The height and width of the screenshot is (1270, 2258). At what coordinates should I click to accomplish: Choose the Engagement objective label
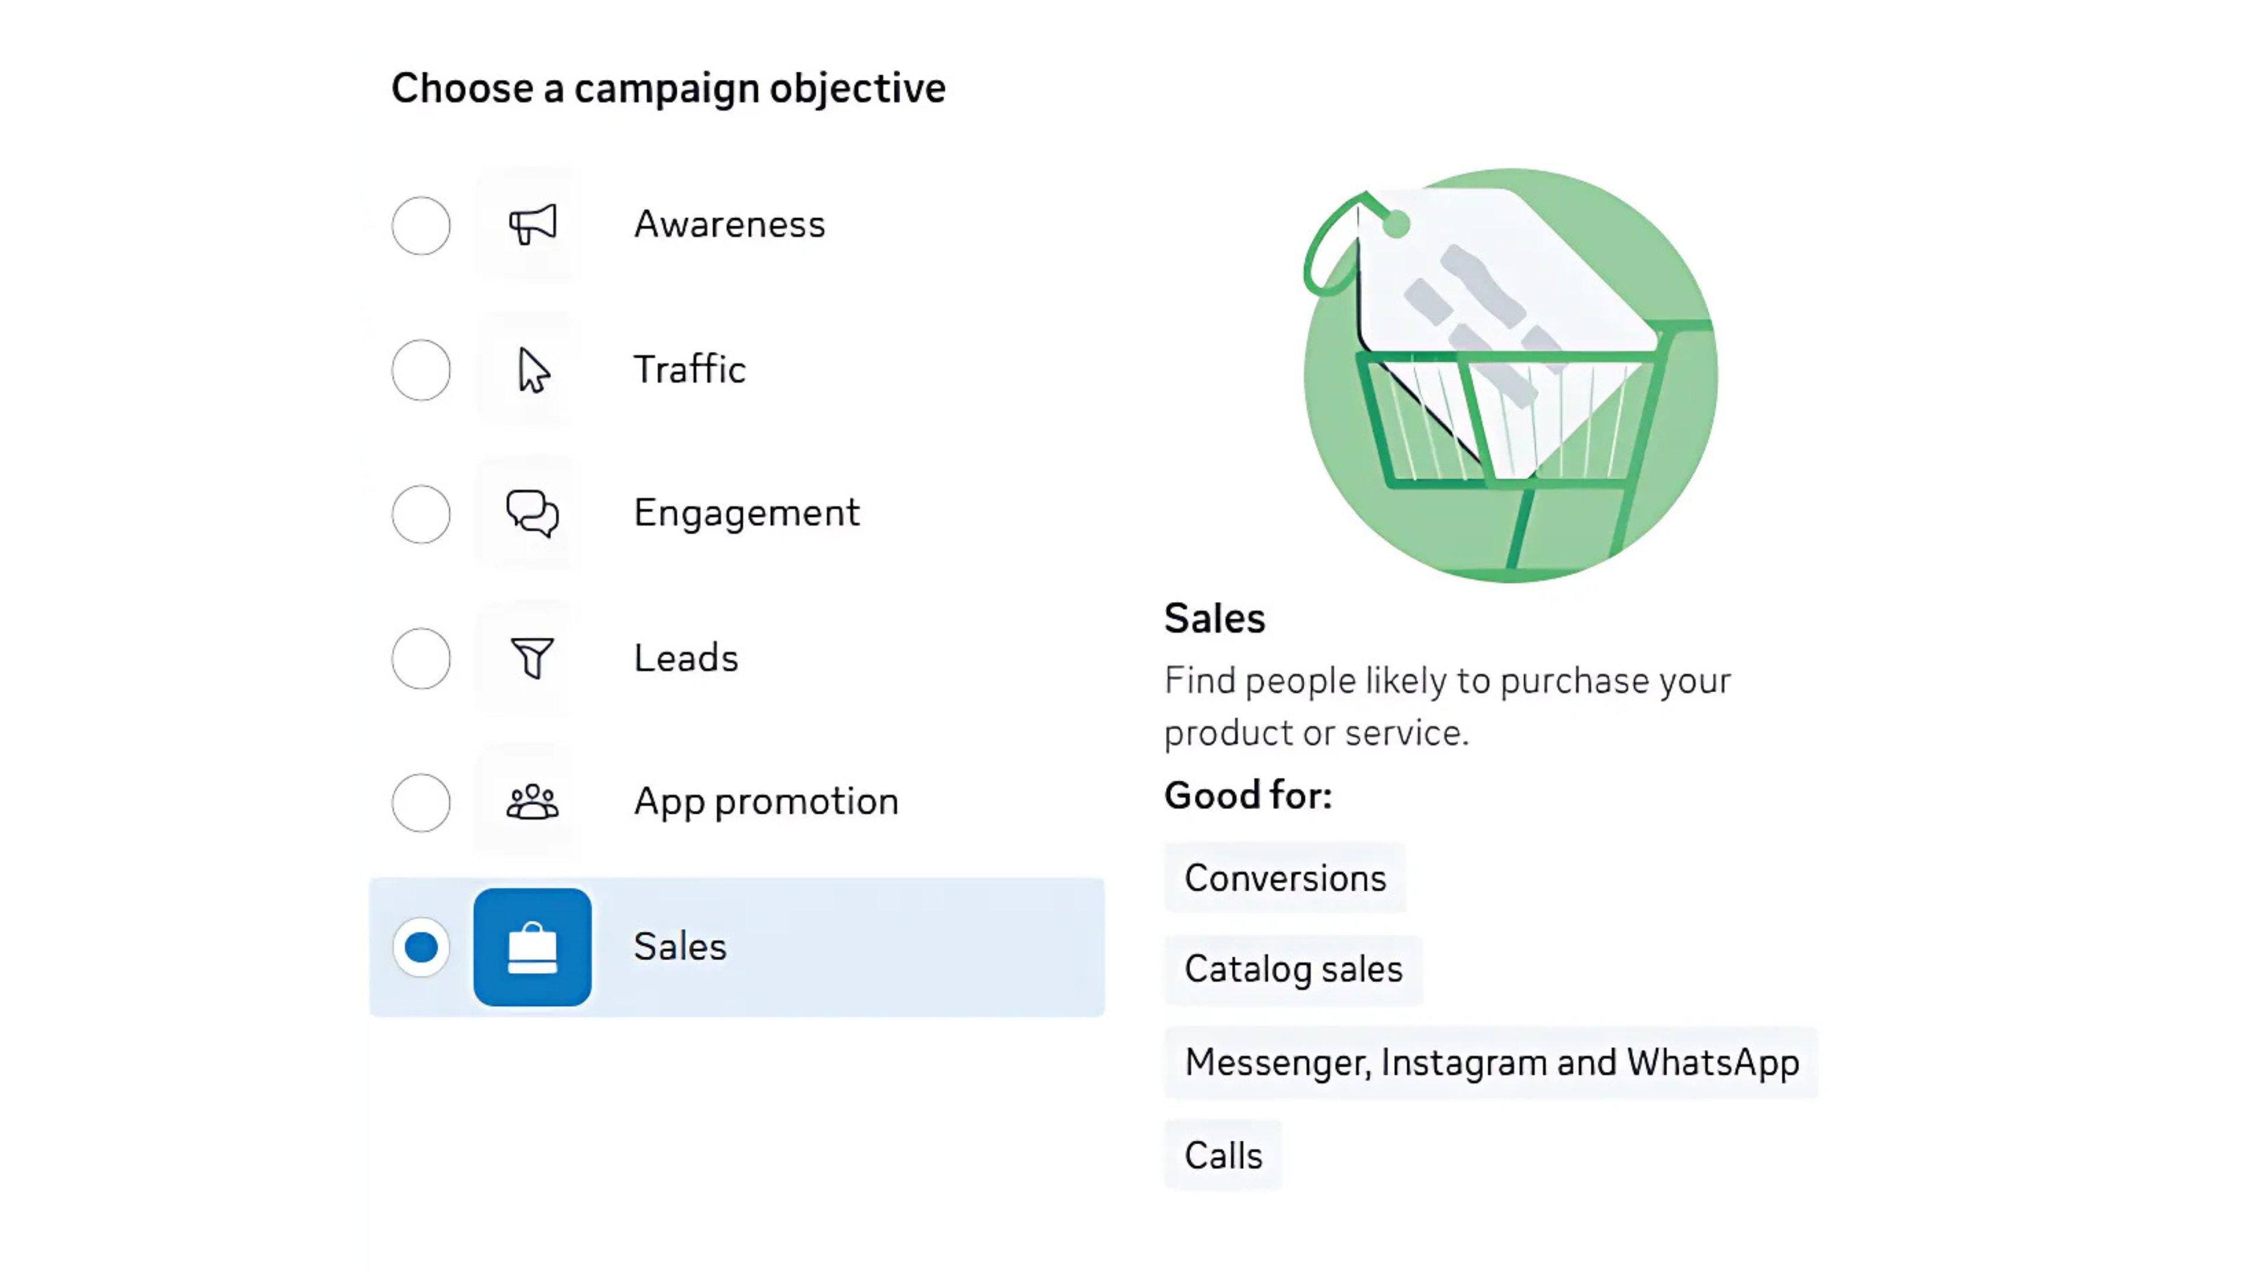click(746, 514)
